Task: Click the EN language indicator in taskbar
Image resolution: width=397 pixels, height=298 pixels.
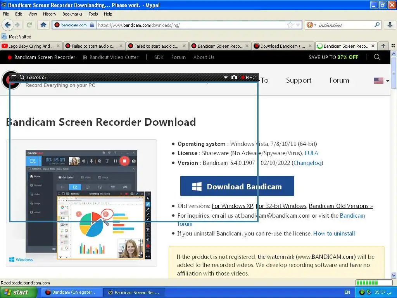Action: tap(347, 293)
